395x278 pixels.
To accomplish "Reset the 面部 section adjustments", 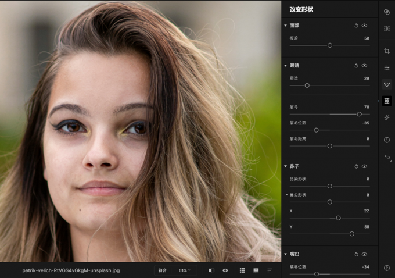I will pos(356,26).
